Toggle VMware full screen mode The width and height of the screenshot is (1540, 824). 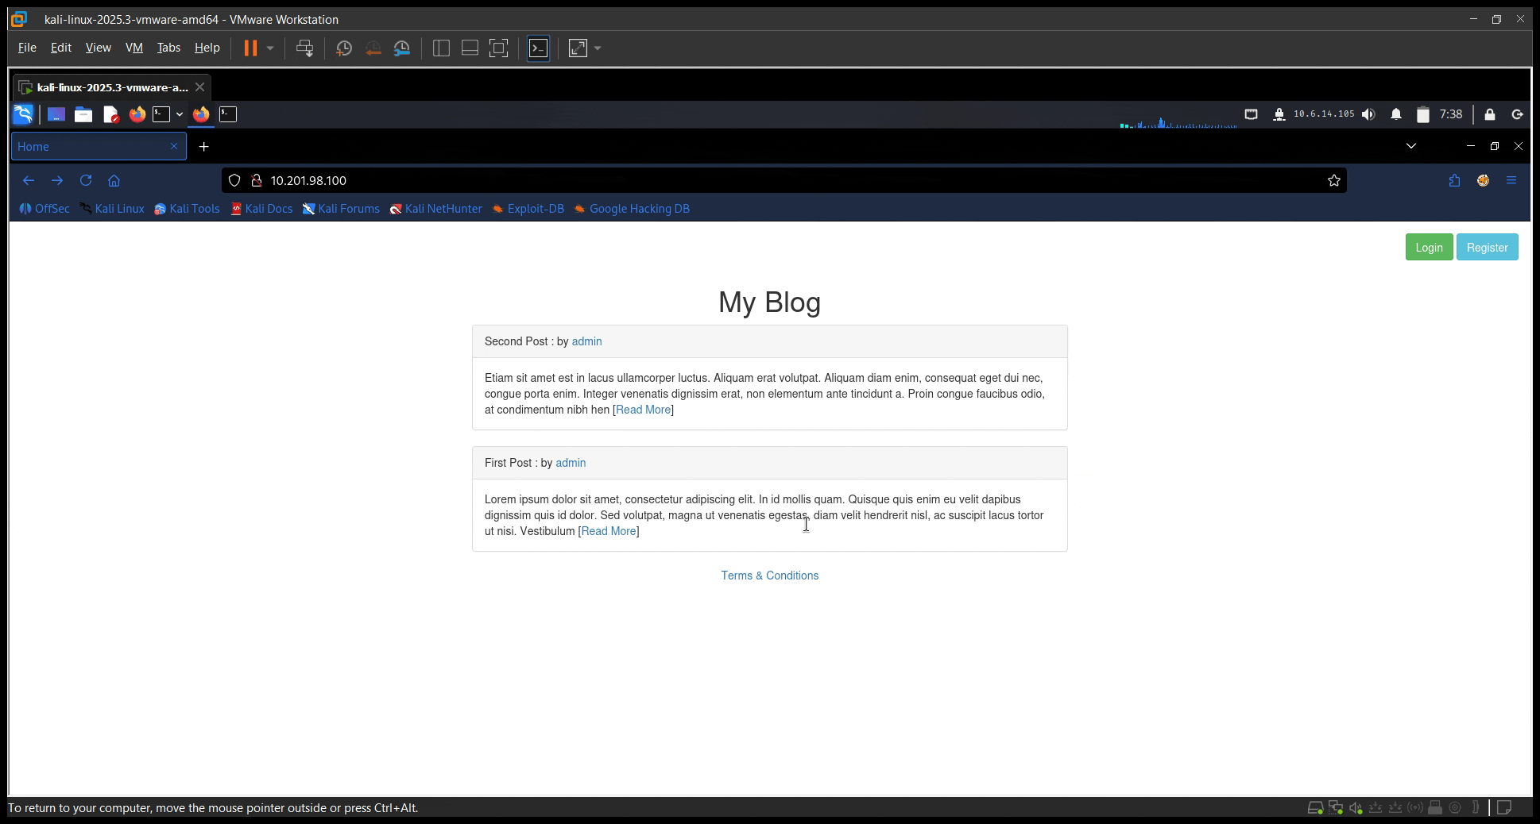(498, 48)
